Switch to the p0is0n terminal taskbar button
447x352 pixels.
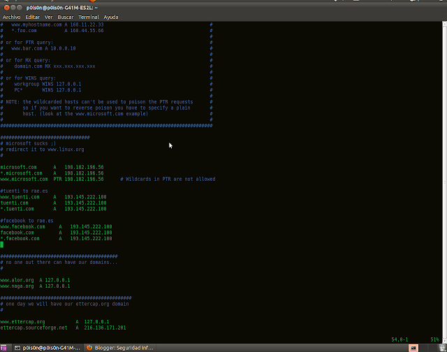point(47,348)
